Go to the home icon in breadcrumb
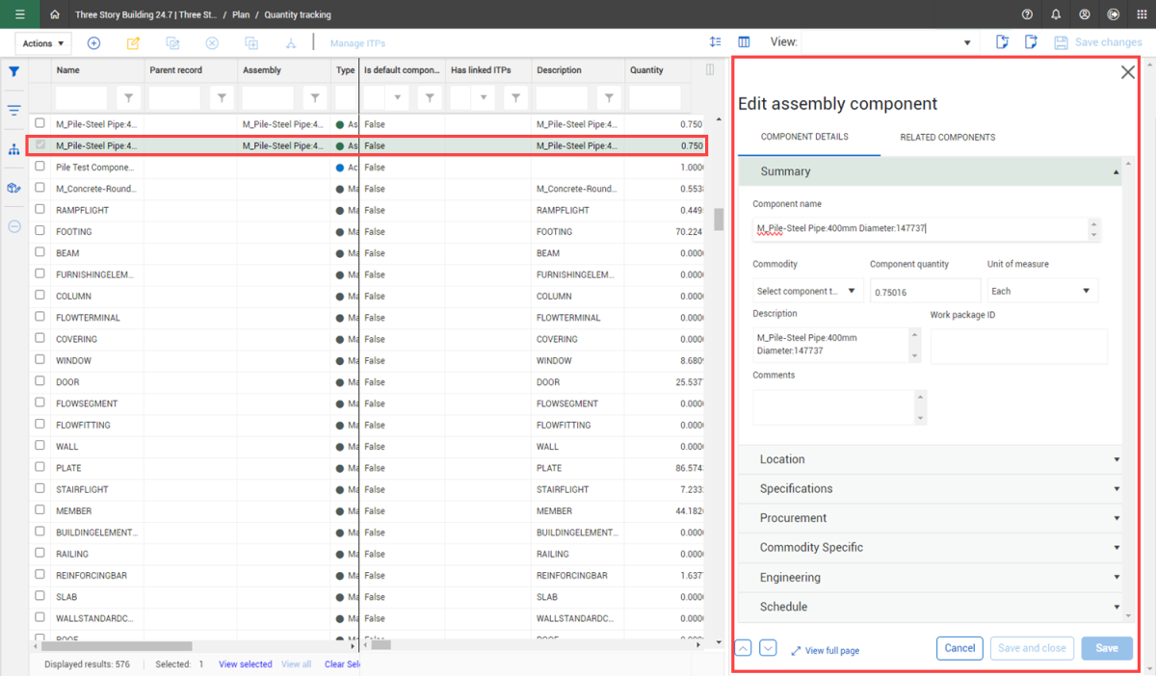The height and width of the screenshot is (676, 1156). point(55,14)
